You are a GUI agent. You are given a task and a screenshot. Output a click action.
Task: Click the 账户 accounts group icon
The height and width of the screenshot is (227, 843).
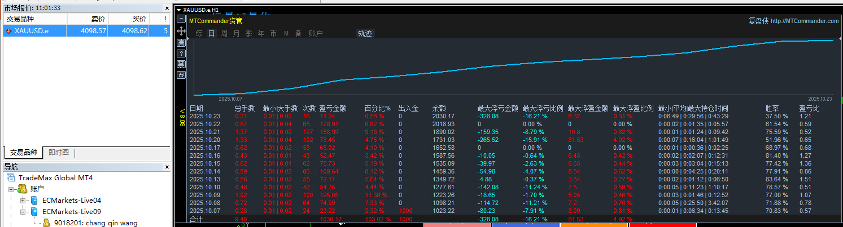(22, 189)
